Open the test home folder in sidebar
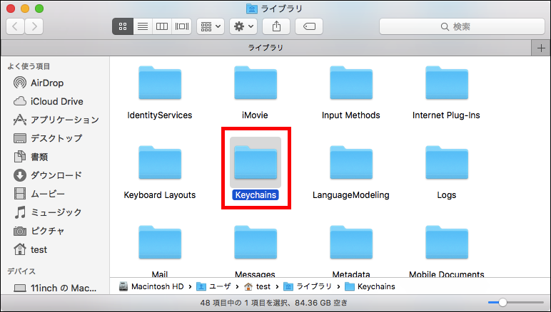 (30, 249)
